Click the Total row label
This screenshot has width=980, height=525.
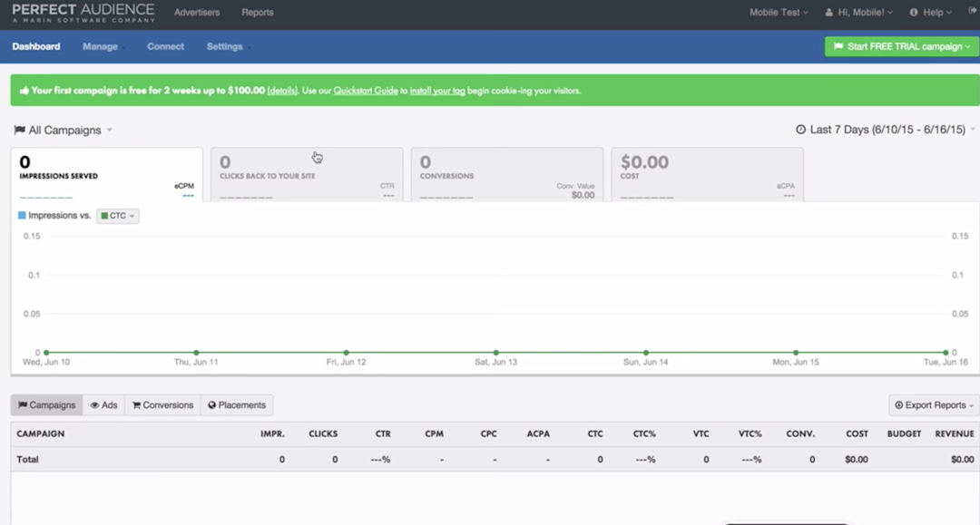[27, 460]
